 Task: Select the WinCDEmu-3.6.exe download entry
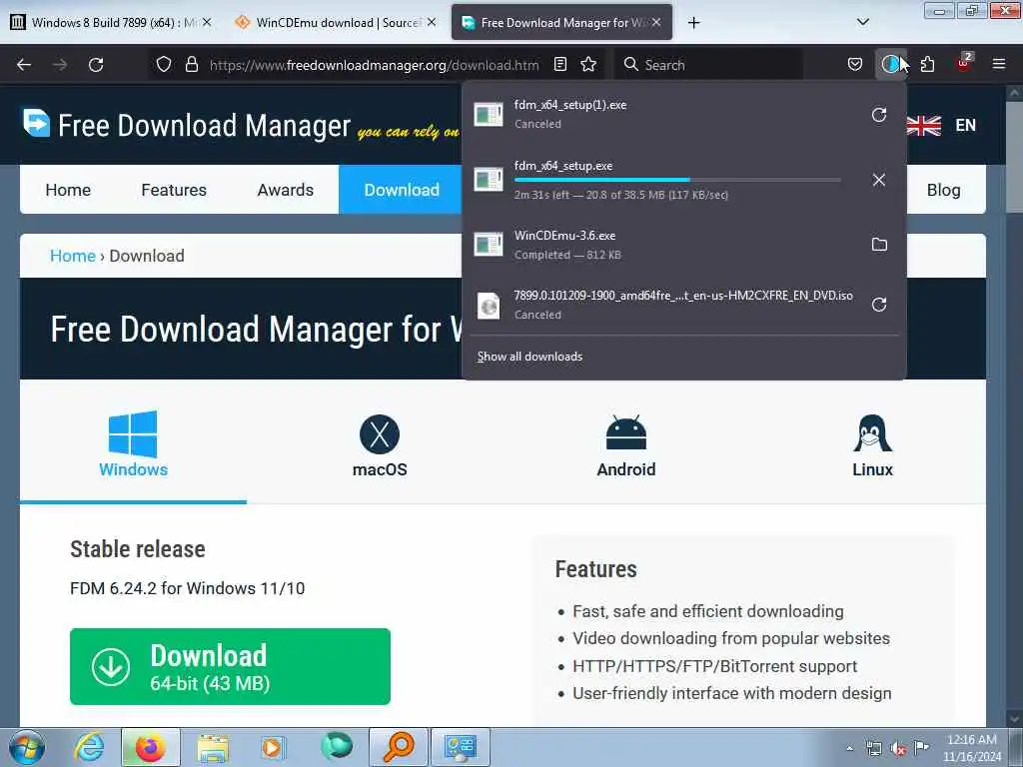click(683, 245)
